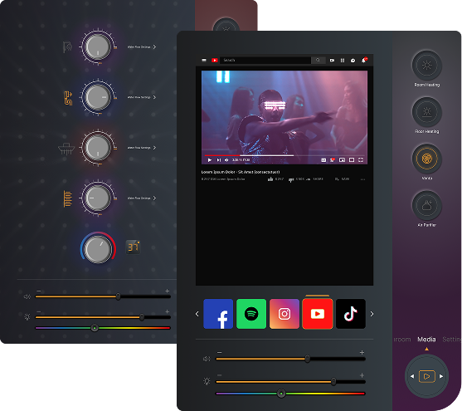Click the media panel volume slider handle
Image resolution: width=462 pixels, height=411 pixels.
308,359
